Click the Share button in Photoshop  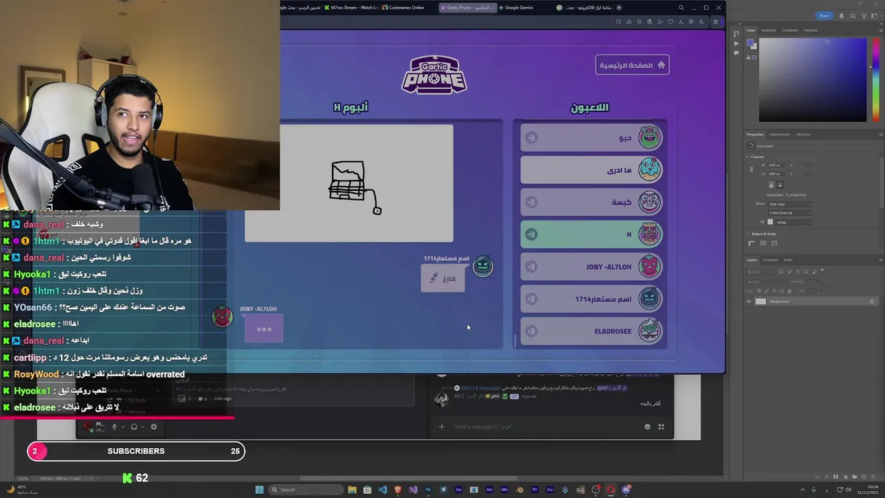tap(824, 16)
